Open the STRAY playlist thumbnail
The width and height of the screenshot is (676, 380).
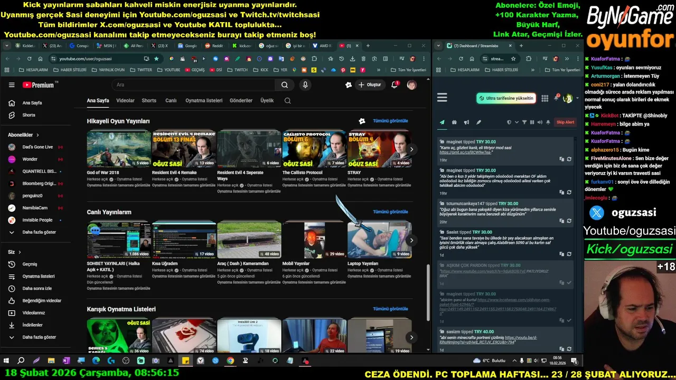[x=379, y=149]
